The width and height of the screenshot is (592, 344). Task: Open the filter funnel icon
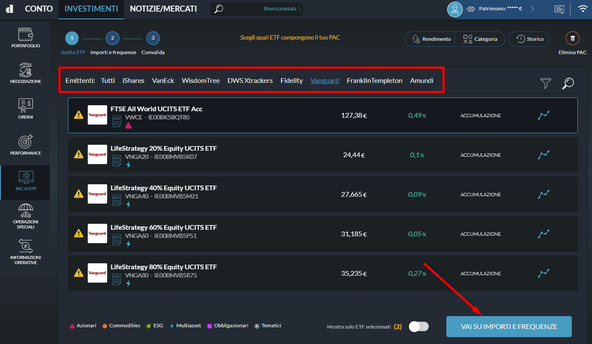(x=546, y=83)
